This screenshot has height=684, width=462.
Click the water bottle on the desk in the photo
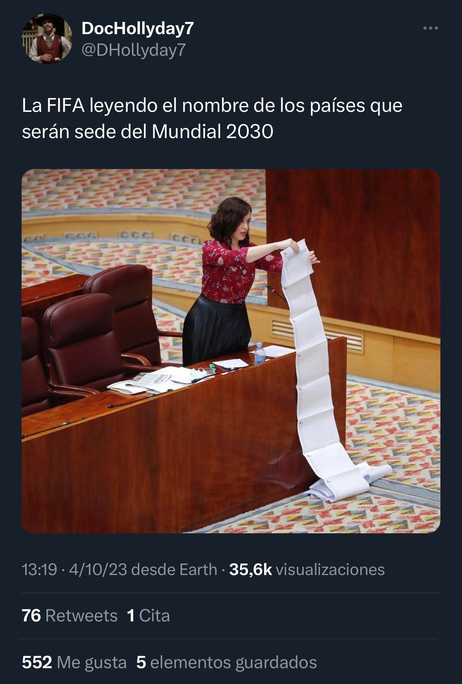[x=259, y=353]
